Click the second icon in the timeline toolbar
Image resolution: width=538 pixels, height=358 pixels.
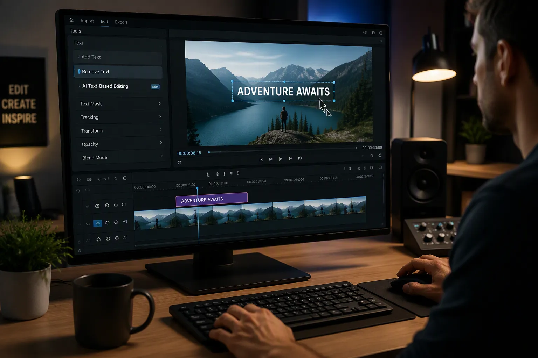(89, 179)
